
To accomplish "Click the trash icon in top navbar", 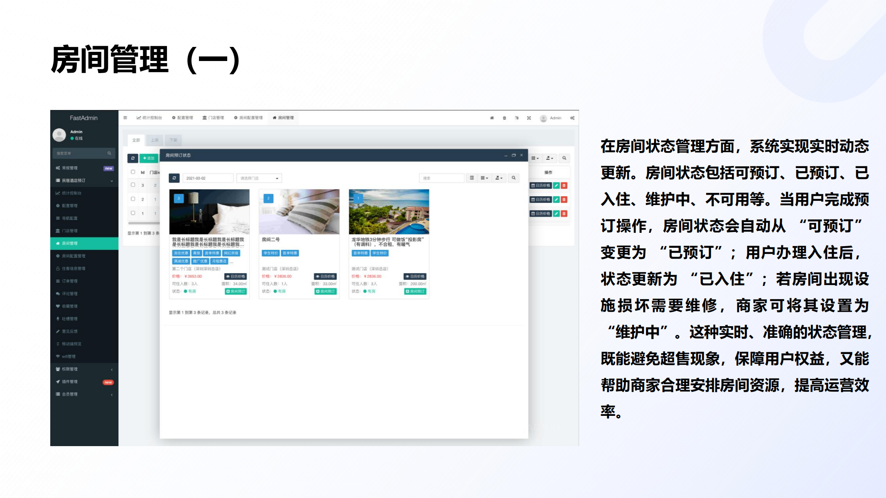I will coord(504,118).
